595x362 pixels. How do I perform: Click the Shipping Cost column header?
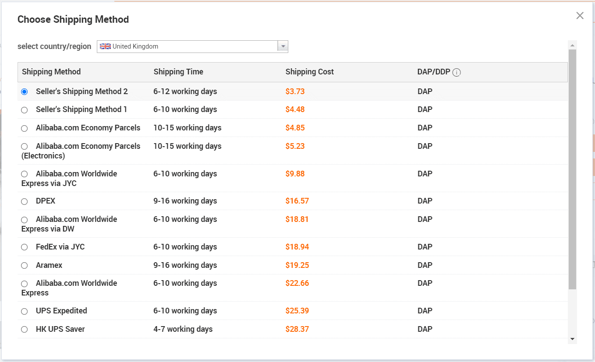(309, 71)
